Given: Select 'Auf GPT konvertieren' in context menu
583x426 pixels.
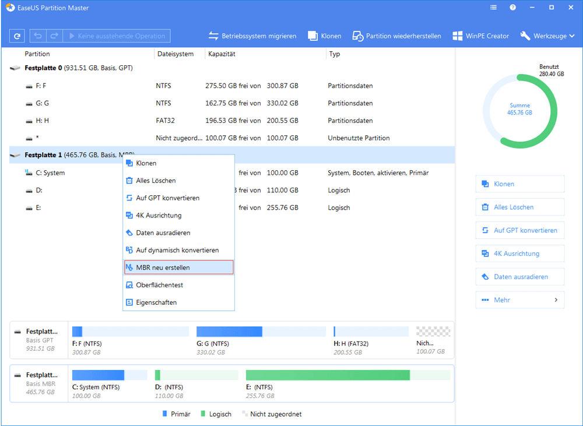Looking at the screenshot, I should click(178, 198).
